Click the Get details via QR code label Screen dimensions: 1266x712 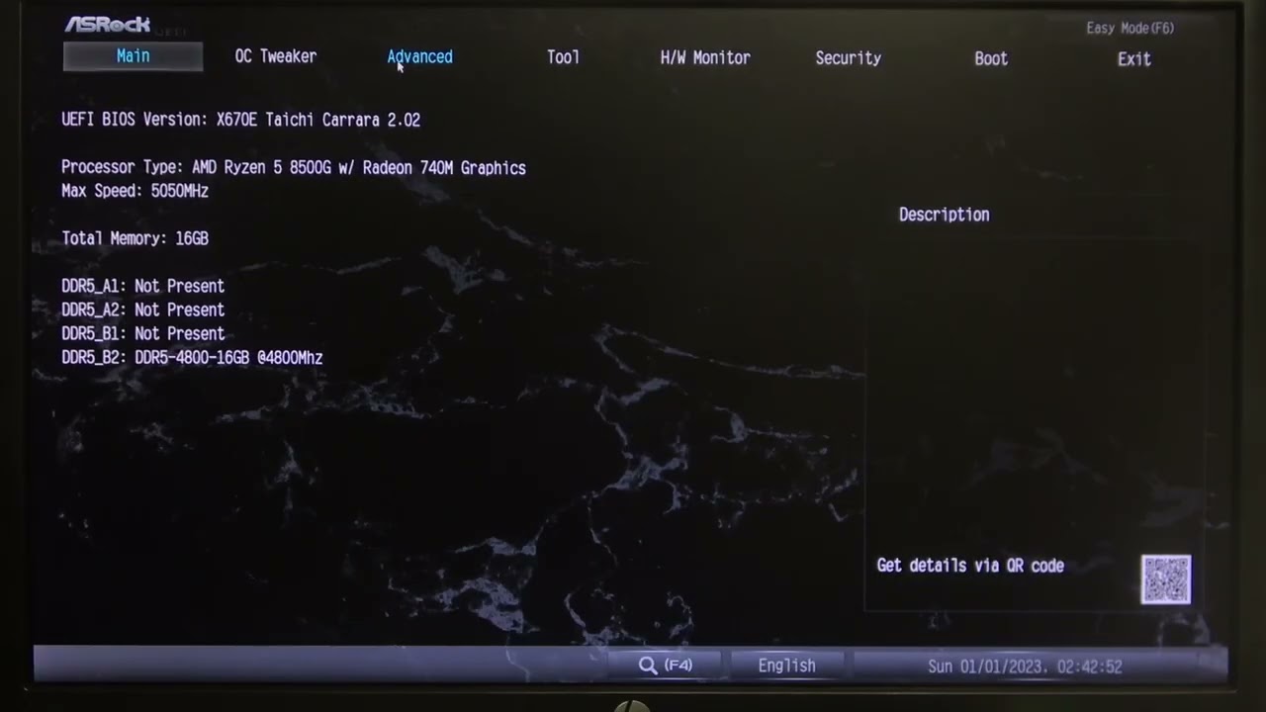970,565
